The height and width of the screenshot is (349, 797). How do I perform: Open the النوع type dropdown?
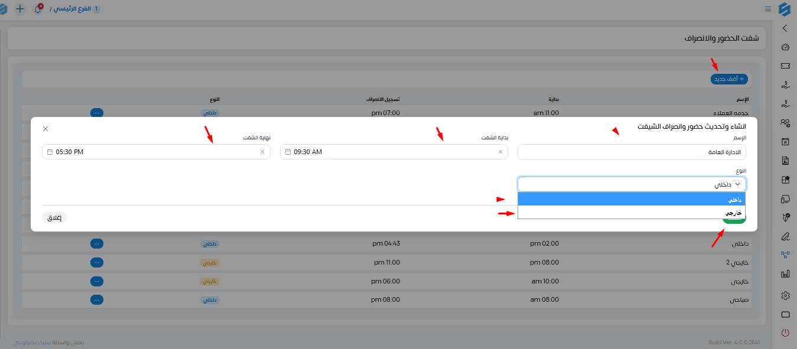[x=632, y=184]
